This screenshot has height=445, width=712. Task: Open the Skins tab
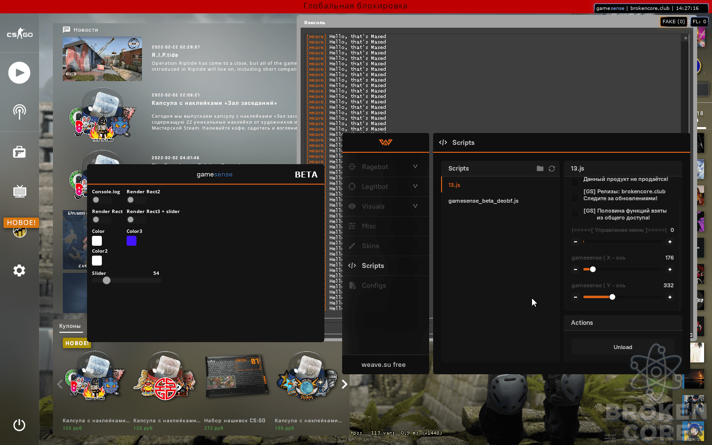tap(386, 246)
